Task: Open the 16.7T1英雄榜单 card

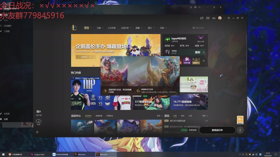Action: coord(189,102)
